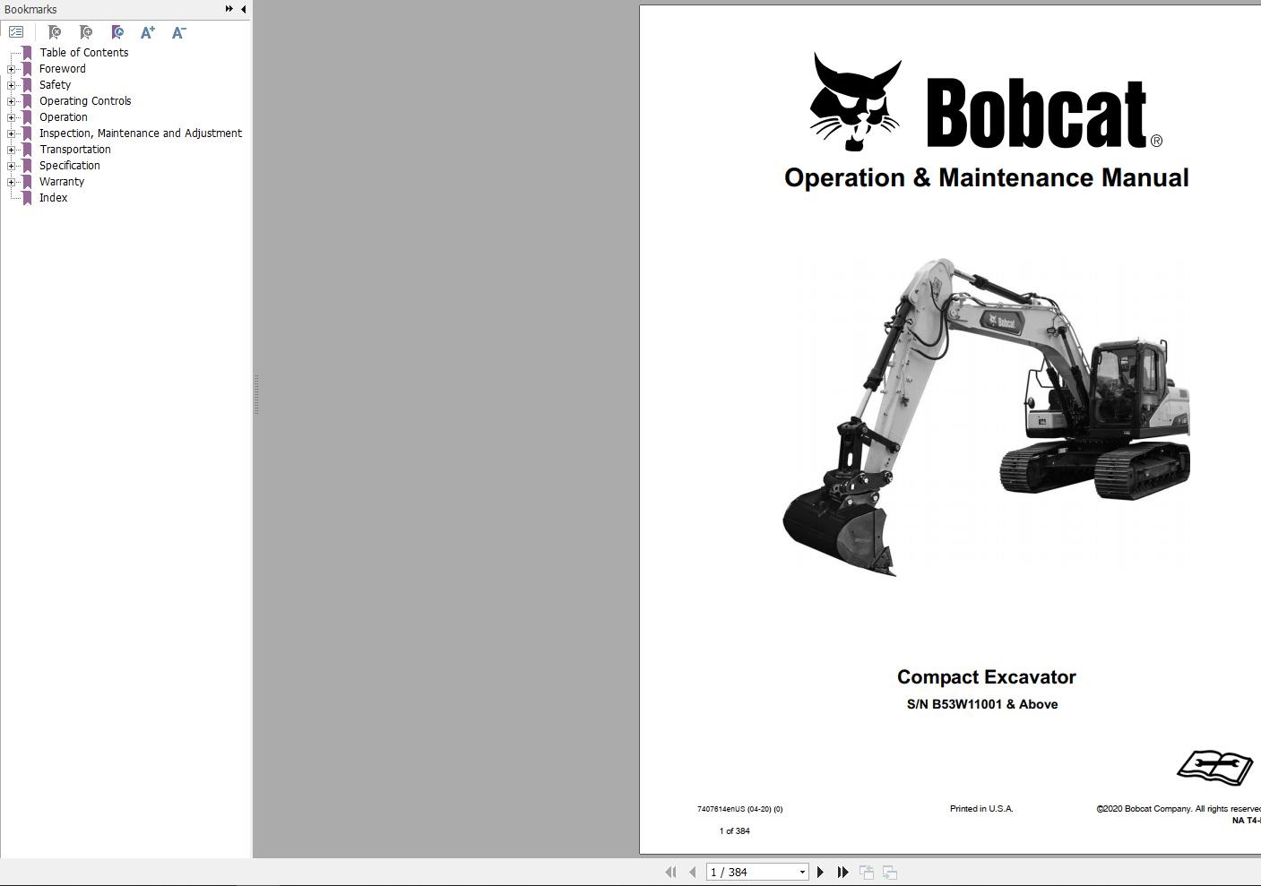The width and height of the screenshot is (1261, 886).
Task: Expand the Operating Controls bookmark
Action: [11, 101]
